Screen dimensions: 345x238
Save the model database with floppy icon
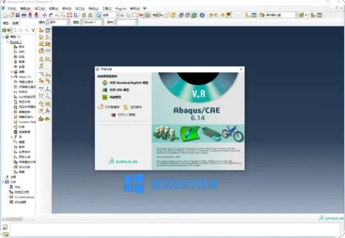tap(17, 15)
